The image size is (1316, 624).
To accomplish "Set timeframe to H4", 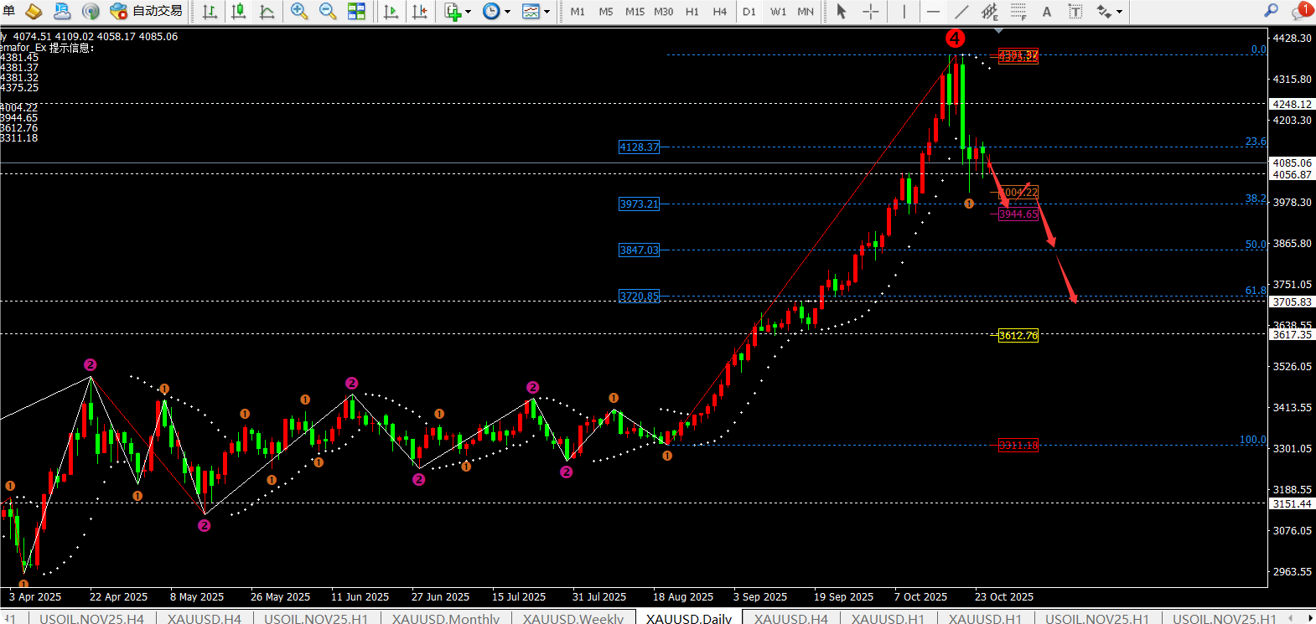I will (719, 12).
